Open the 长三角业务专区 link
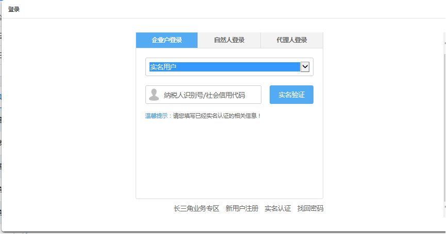446x234 pixels. pyautogui.click(x=196, y=208)
